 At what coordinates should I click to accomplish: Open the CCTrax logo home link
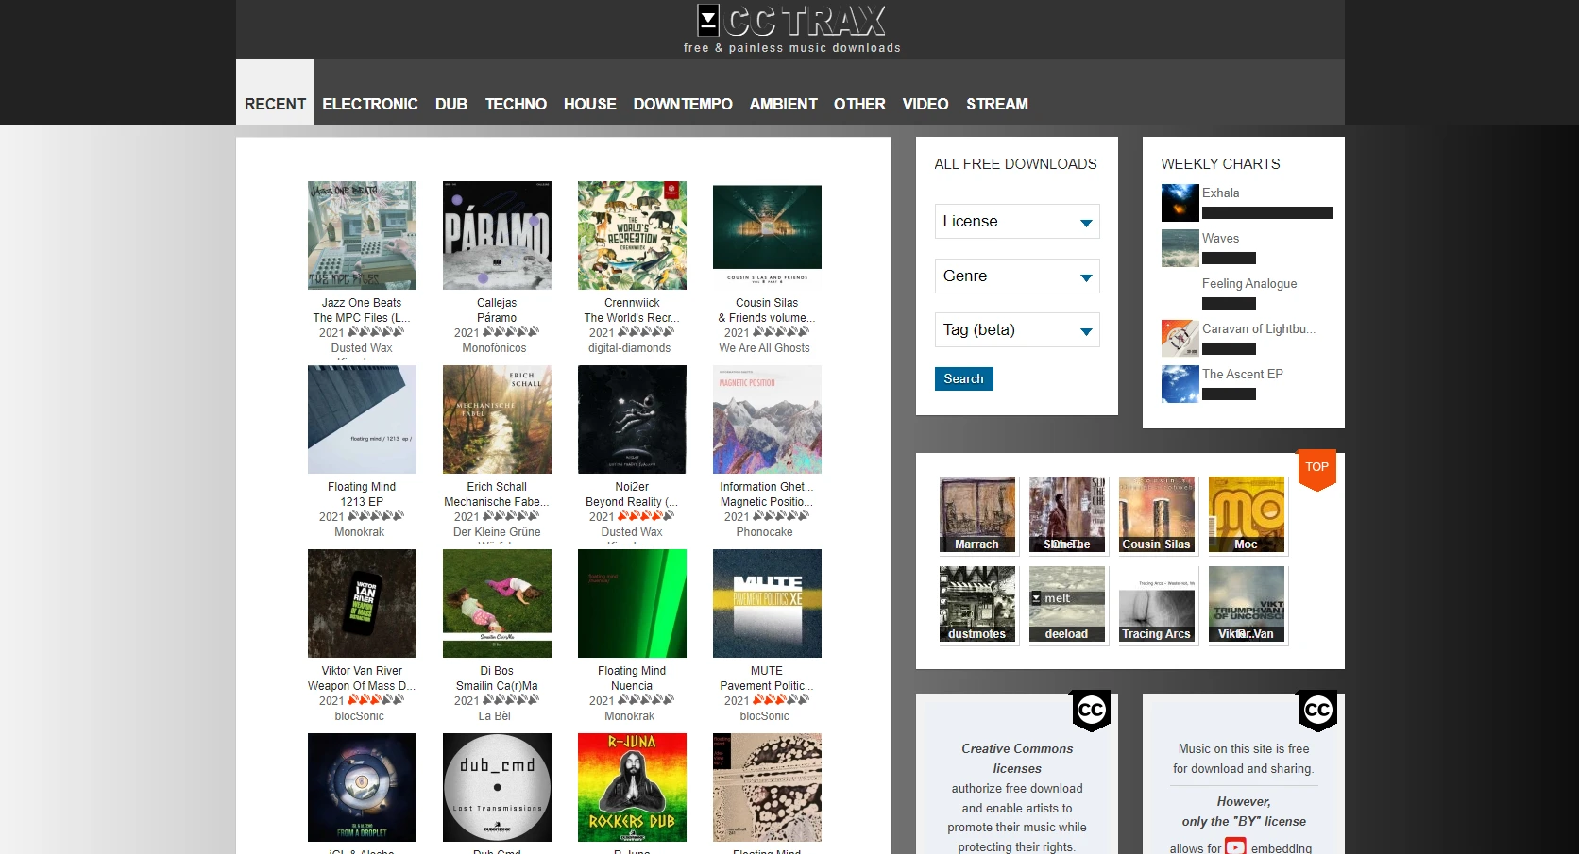pos(791,21)
